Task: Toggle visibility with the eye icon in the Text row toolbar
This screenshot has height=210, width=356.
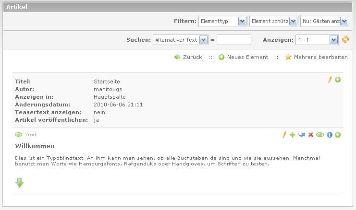Action: [319, 135]
